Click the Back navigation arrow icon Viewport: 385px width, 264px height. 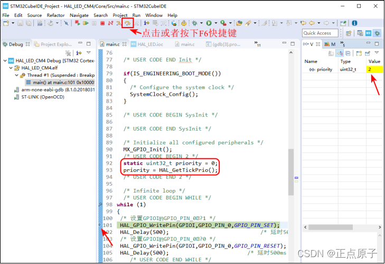[312, 23]
